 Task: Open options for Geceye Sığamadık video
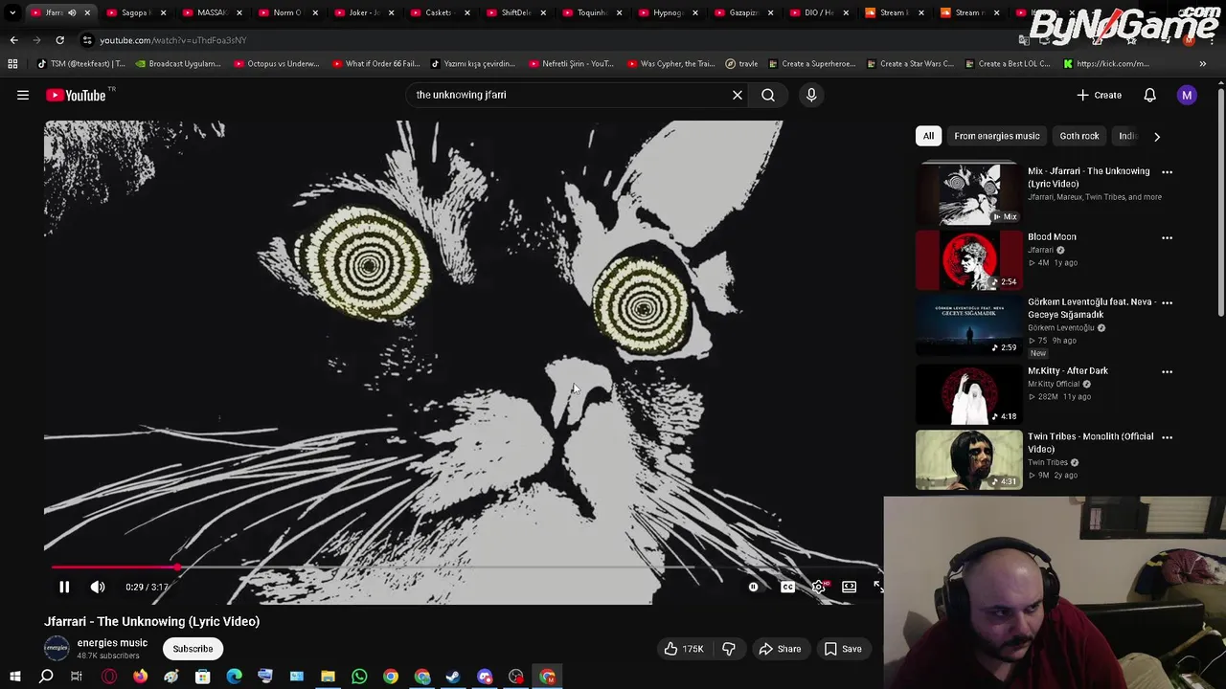(x=1167, y=302)
